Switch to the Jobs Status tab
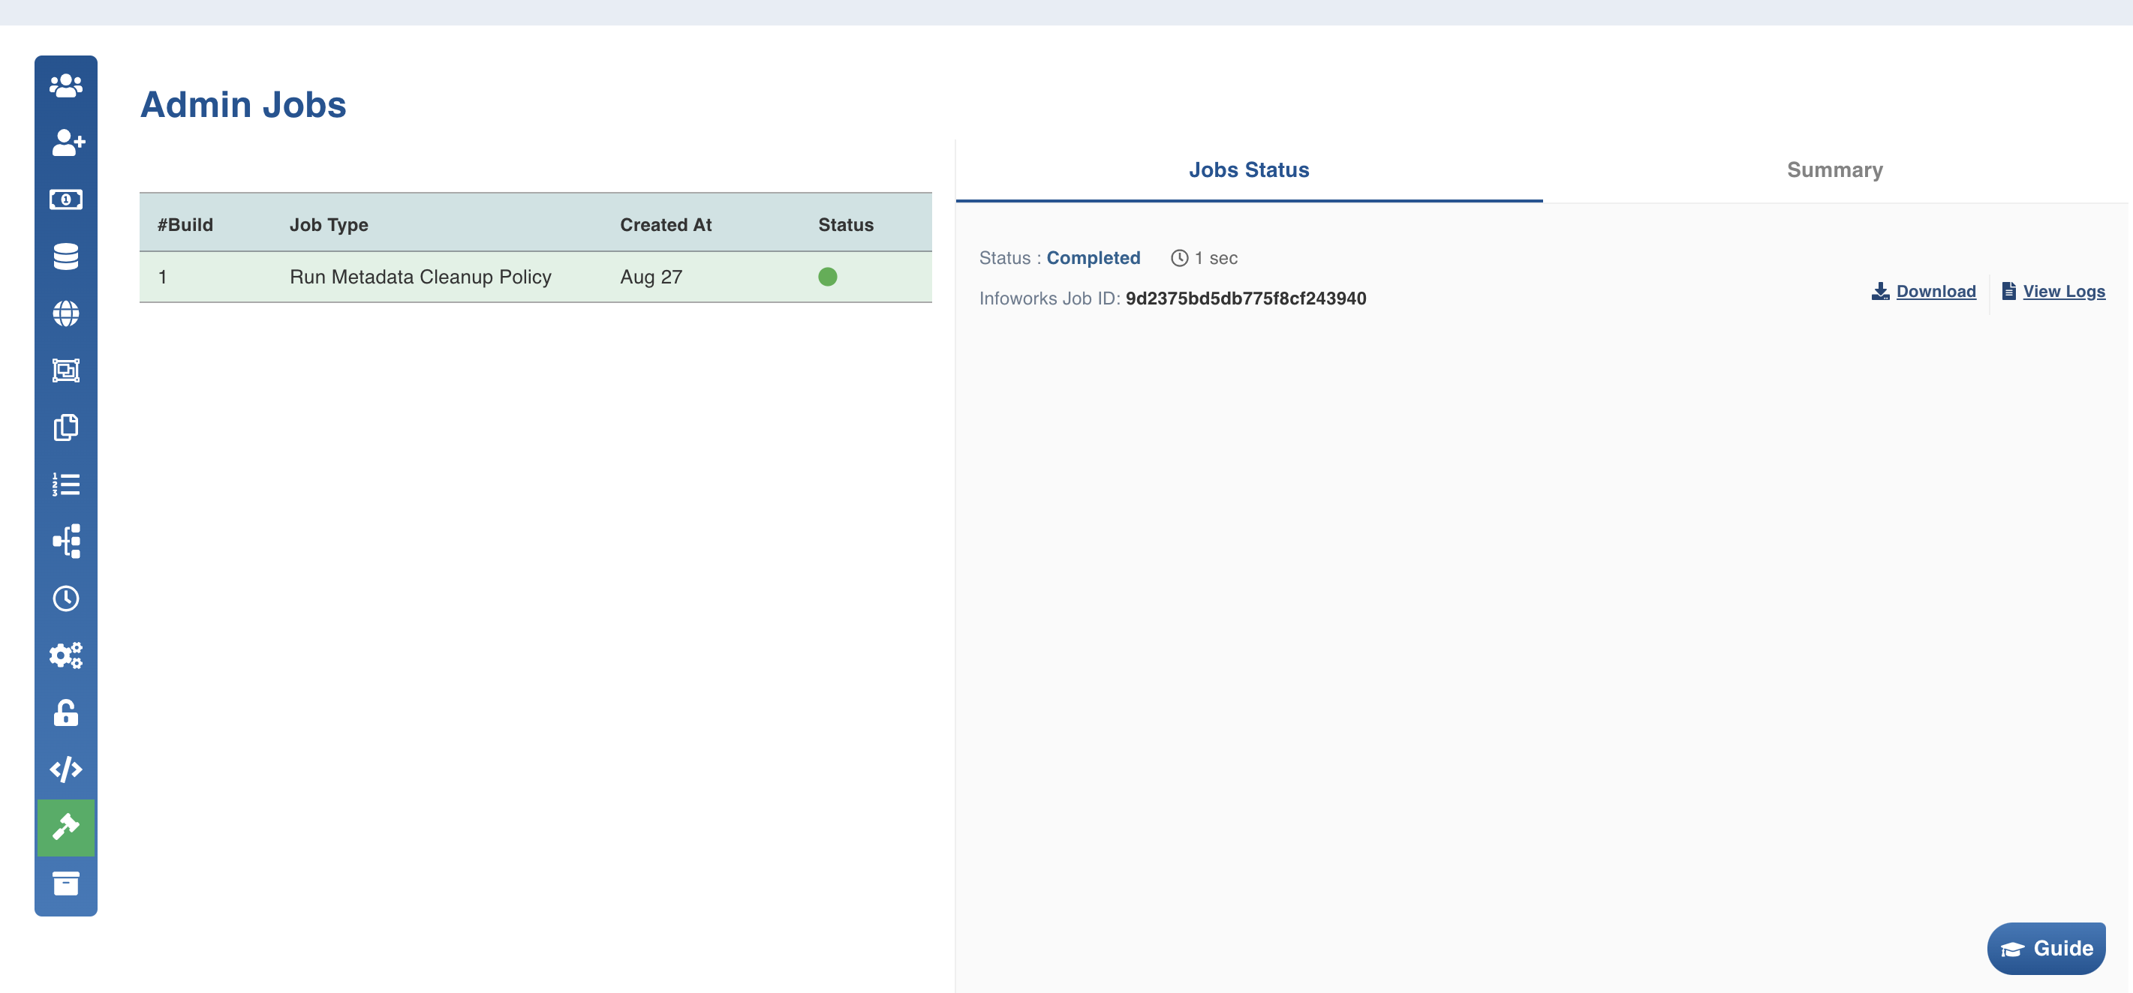The width and height of the screenshot is (2133, 993). 1249,169
